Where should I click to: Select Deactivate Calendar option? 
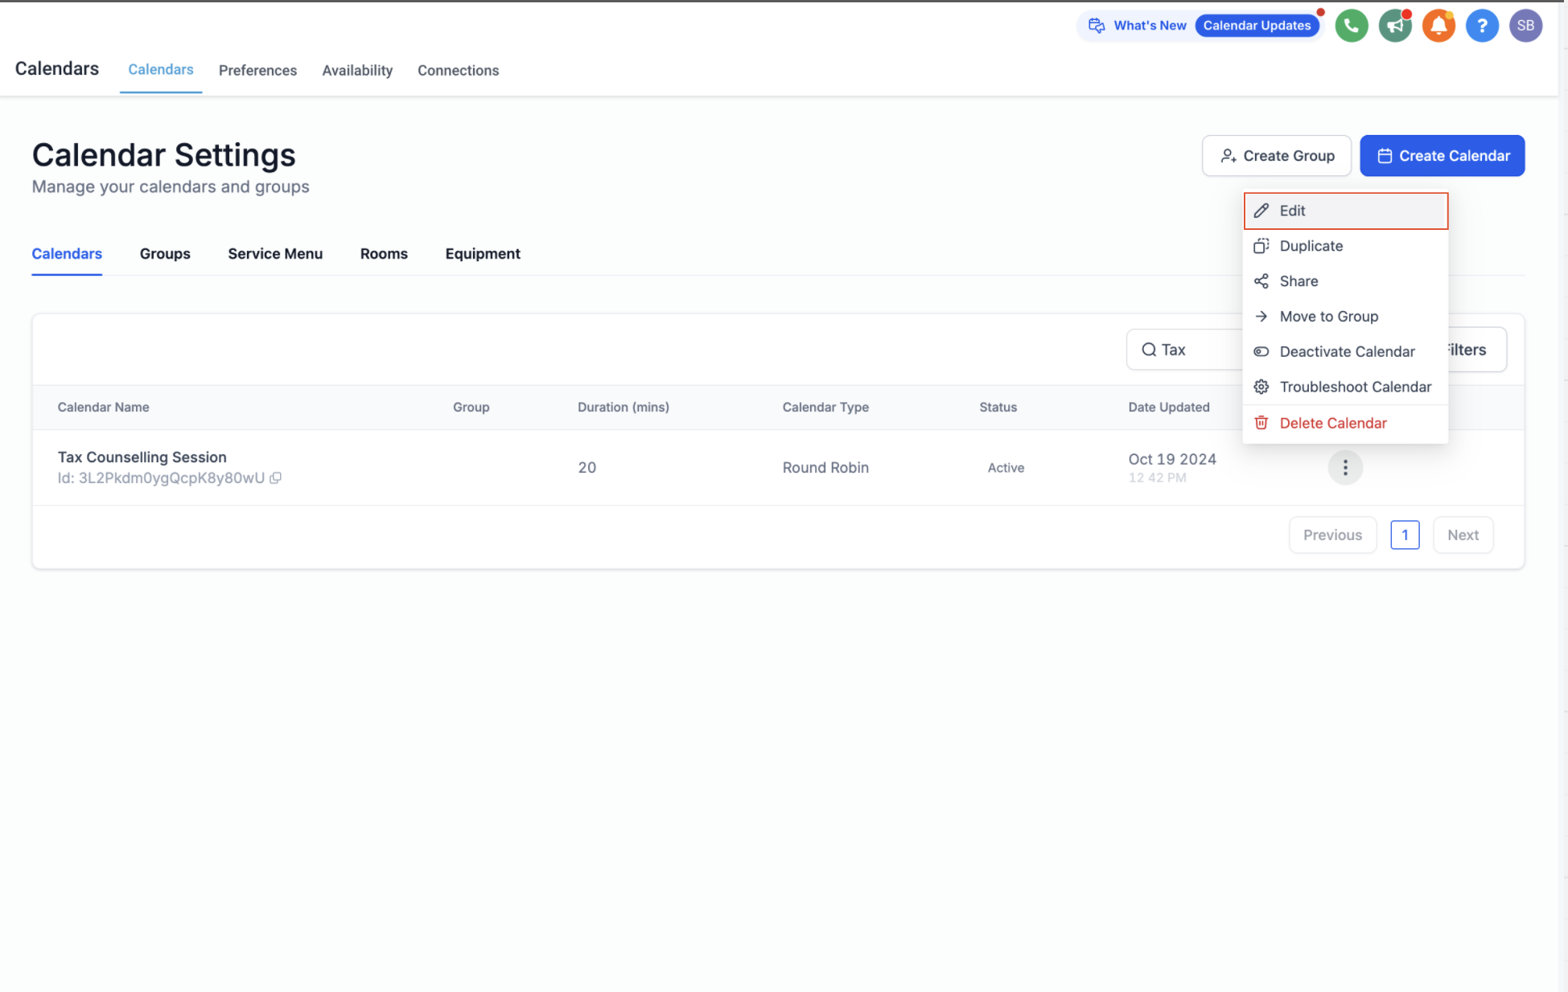coord(1346,352)
